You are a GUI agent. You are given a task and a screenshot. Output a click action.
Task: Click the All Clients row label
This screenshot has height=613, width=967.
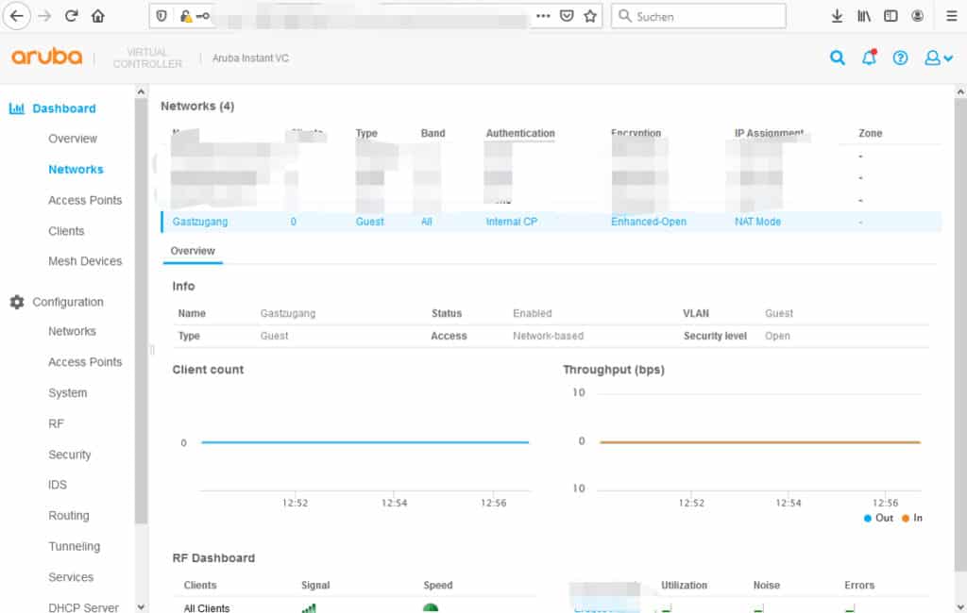[x=207, y=608]
